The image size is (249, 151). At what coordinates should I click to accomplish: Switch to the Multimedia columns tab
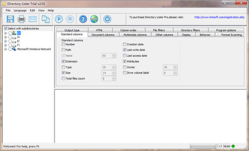(x=135, y=35)
